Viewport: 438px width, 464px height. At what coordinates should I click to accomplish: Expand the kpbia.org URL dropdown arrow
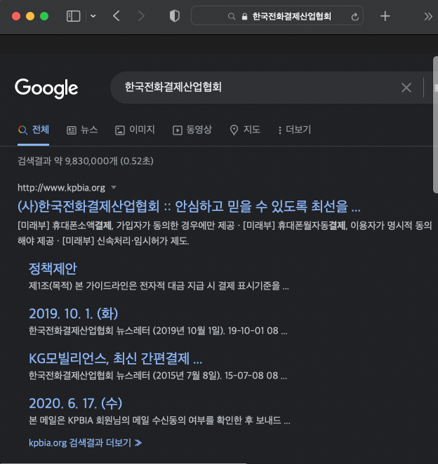pyautogui.click(x=114, y=187)
